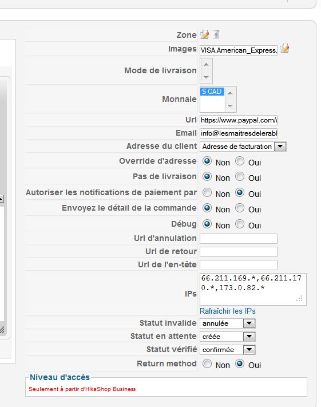Click the Zone edit icon
The width and height of the screenshot is (321, 407).
click(205, 34)
